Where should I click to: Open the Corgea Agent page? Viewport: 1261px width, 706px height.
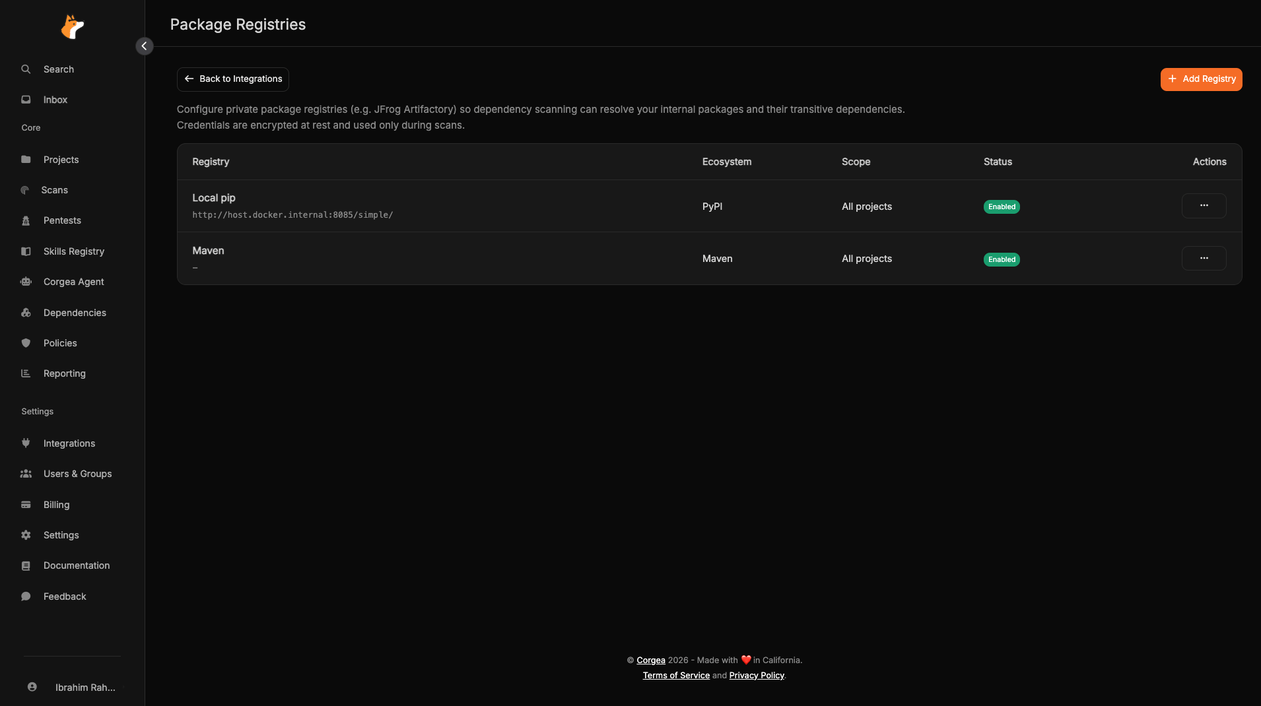click(74, 282)
